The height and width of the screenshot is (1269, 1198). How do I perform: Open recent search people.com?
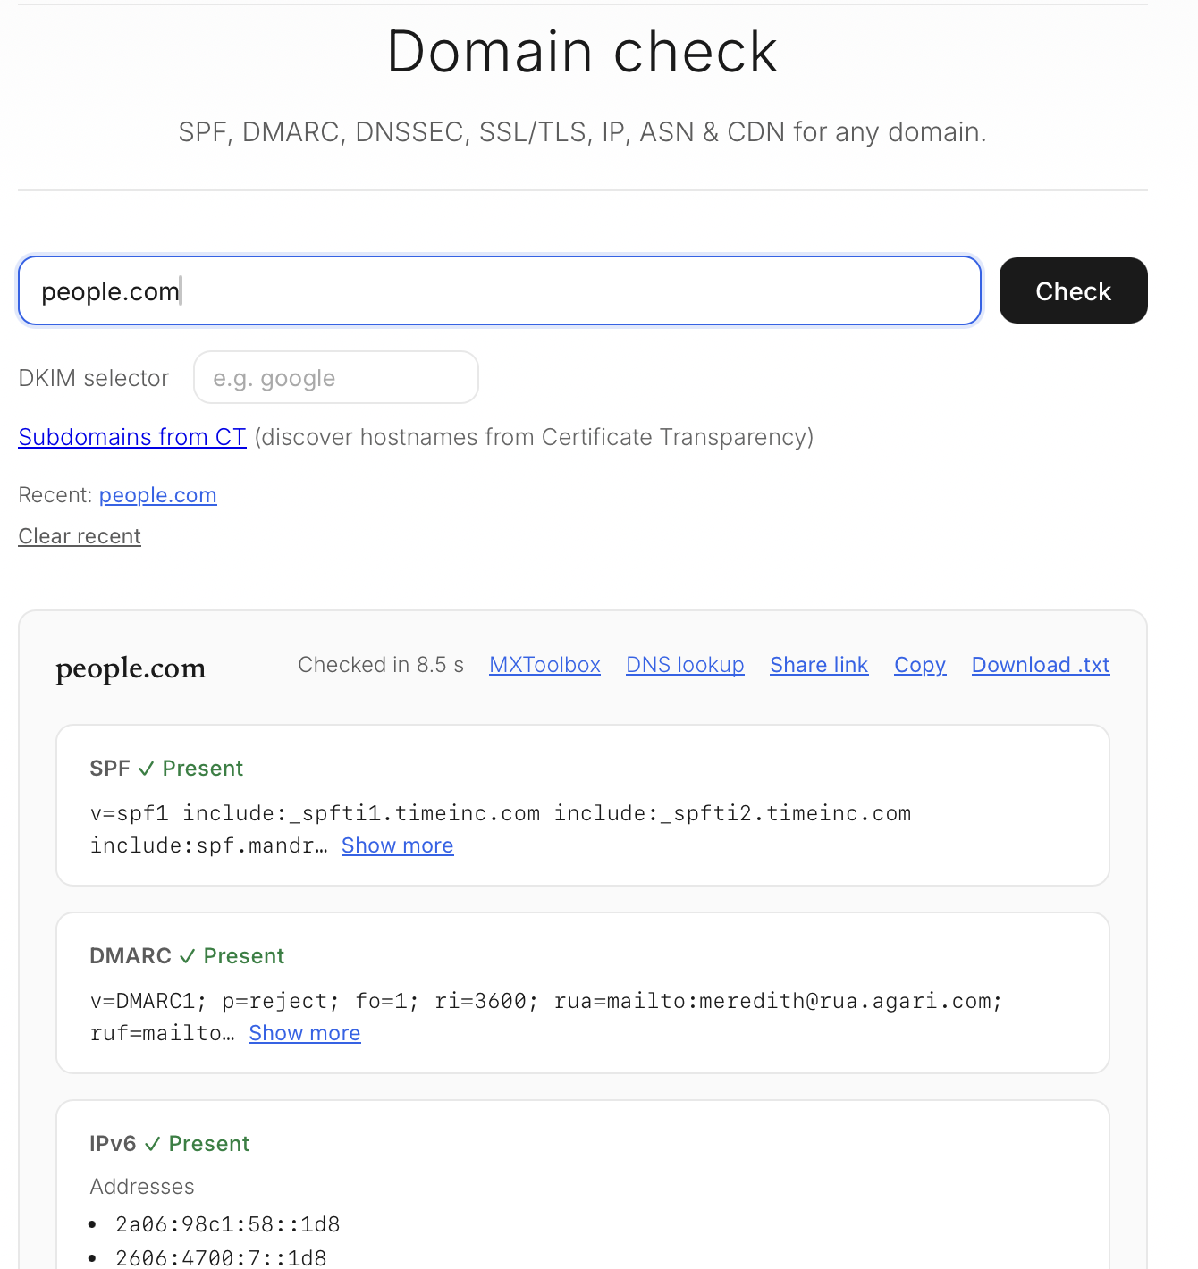pyautogui.click(x=157, y=495)
